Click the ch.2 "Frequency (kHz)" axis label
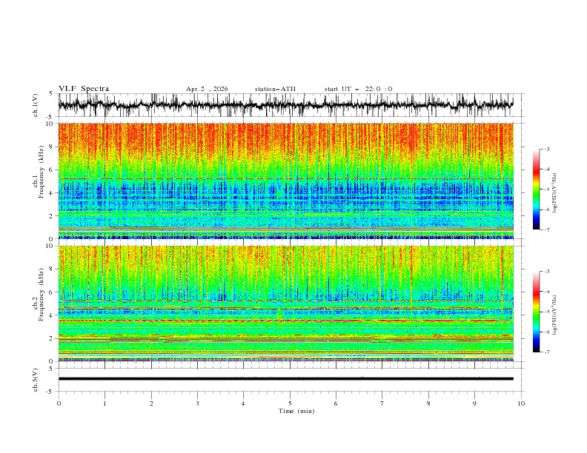This screenshot has height=453, width=587. point(42,295)
